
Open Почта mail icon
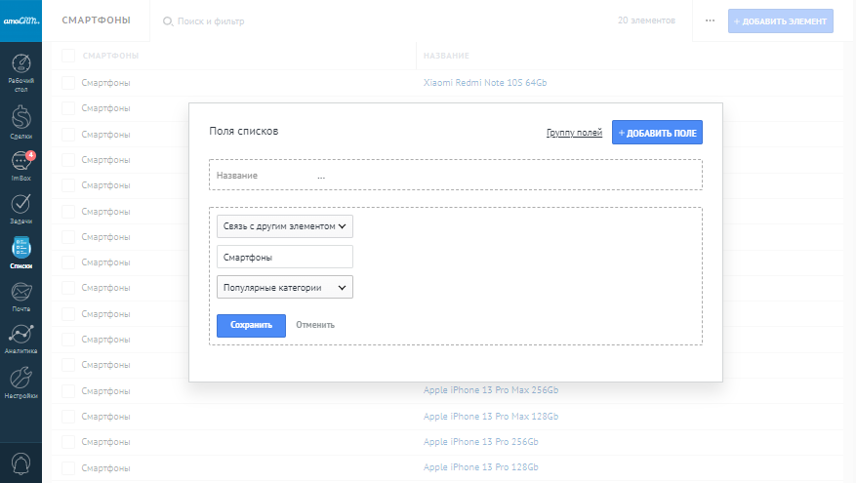20,293
